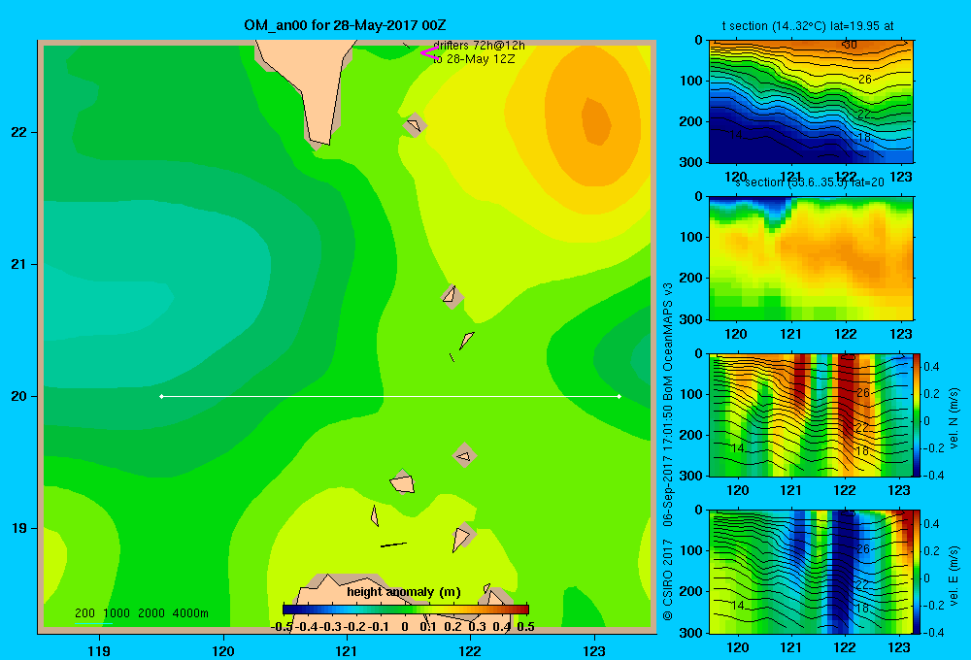
Task: Click the 'drifters 72h@12h' label
Action: (x=479, y=46)
